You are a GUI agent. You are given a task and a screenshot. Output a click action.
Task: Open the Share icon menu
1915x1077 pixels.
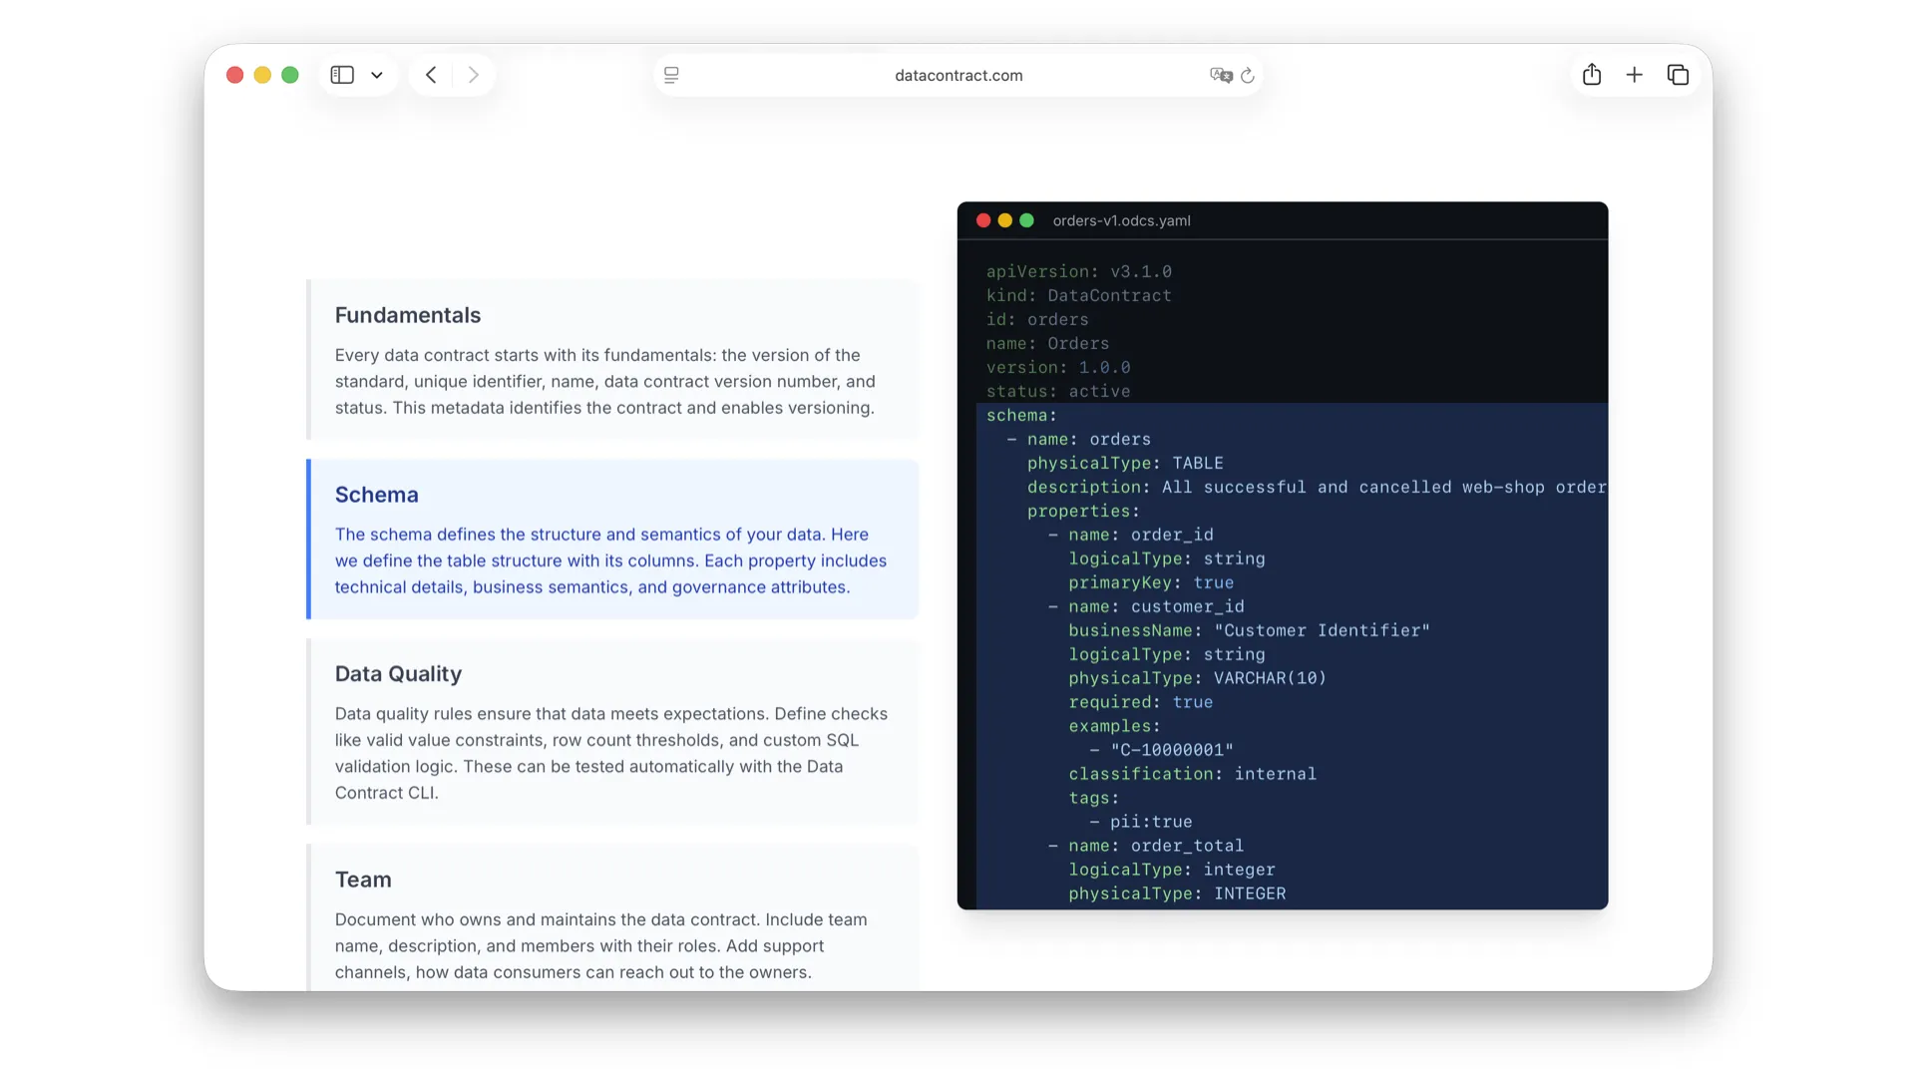[x=1592, y=75]
